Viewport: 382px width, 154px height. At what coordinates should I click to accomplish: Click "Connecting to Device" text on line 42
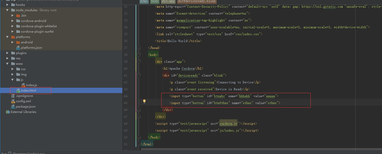pos(236,82)
